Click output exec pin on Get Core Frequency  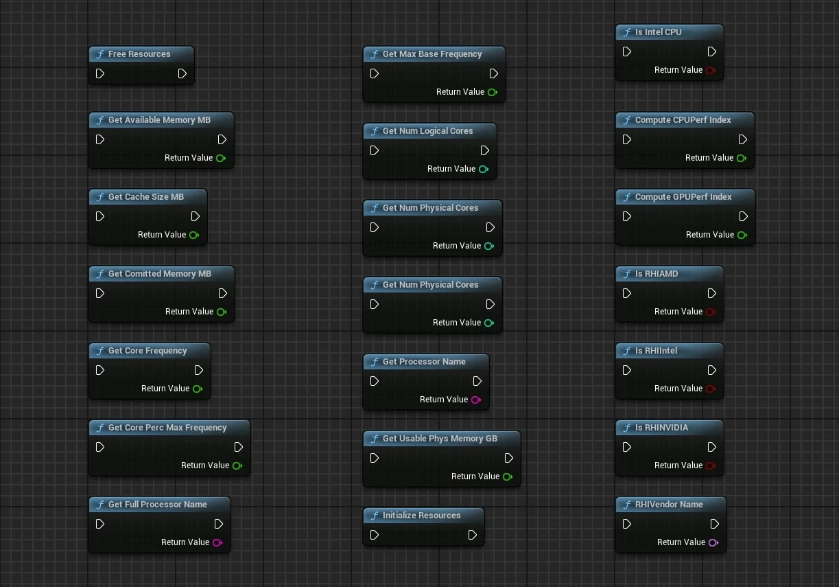click(199, 370)
